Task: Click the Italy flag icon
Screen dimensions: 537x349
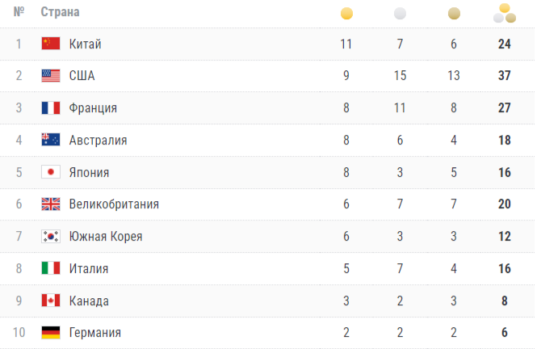Action: [51, 268]
